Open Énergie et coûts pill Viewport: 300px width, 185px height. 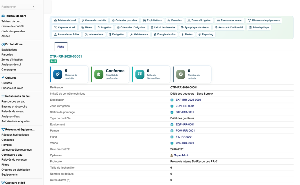pos(164,34)
